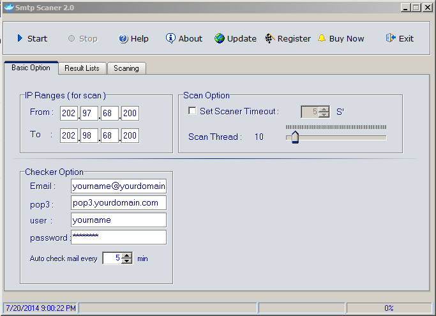Click the Stop circle icon
436x316 pixels.
click(71, 38)
